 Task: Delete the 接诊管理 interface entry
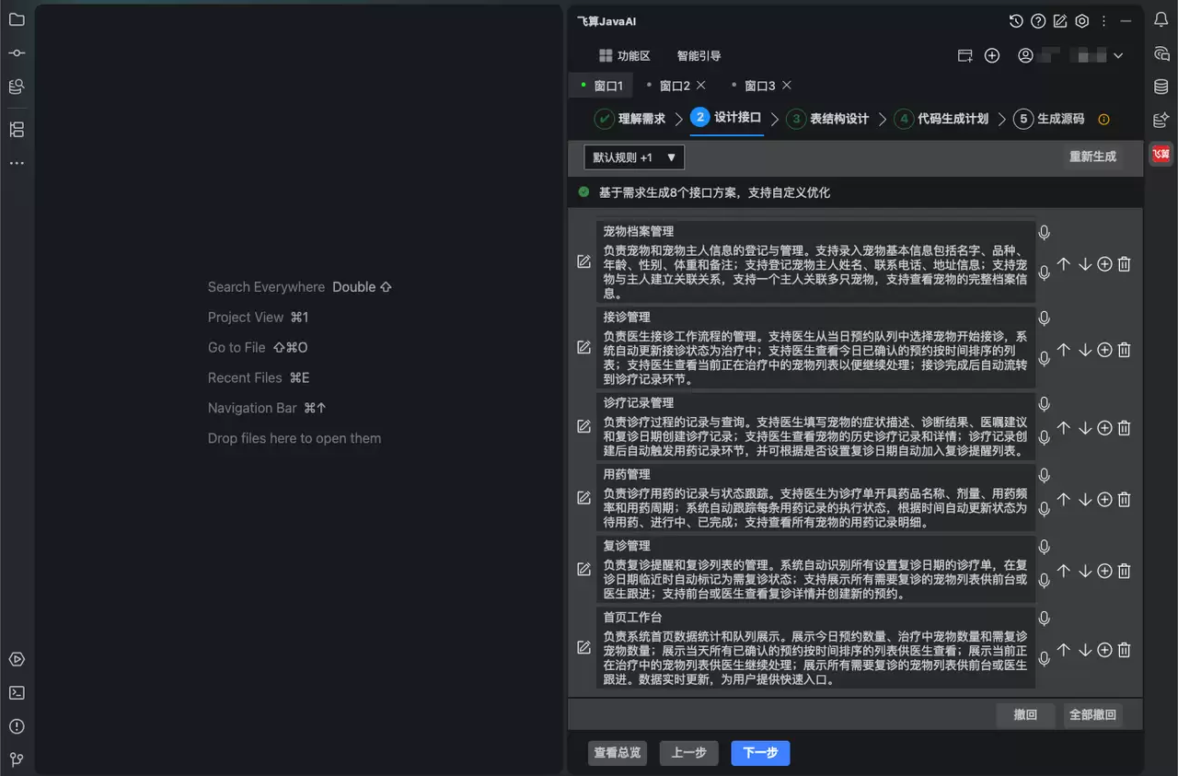1124,350
